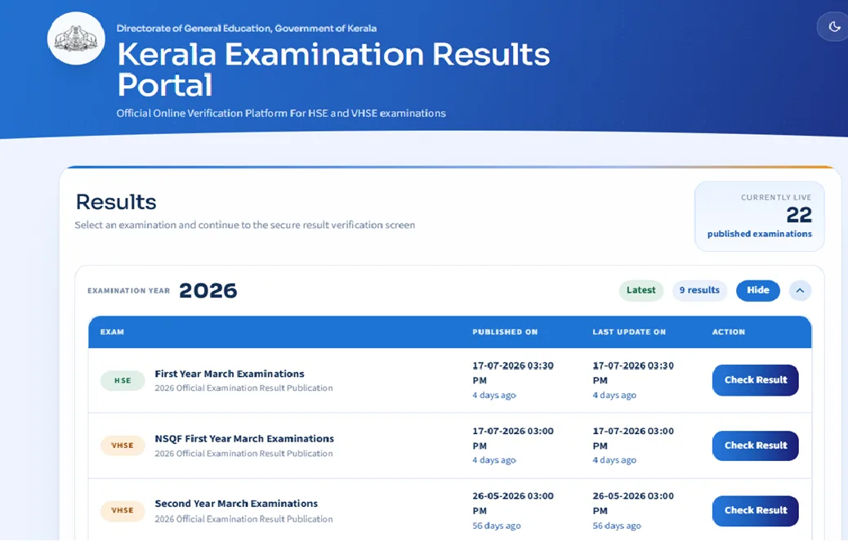The image size is (848, 542).
Task: Click the Action column header
Action: (x=729, y=332)
